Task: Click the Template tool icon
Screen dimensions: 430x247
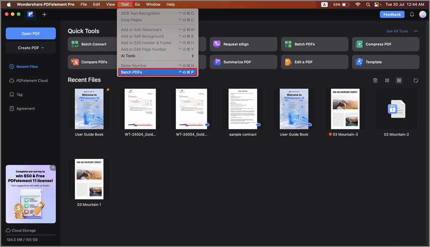Action: (x=359, y=62)
